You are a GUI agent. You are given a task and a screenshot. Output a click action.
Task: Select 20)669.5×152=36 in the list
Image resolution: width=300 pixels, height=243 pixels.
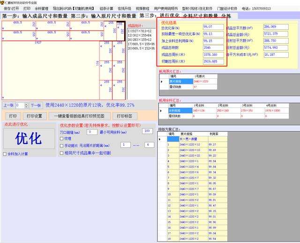coord(142,48)
